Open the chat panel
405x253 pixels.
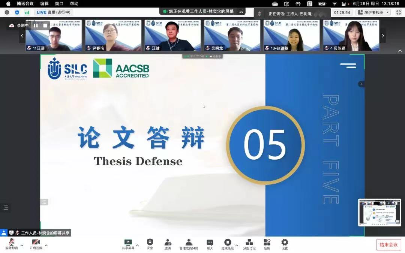click(x=210, y=243)
